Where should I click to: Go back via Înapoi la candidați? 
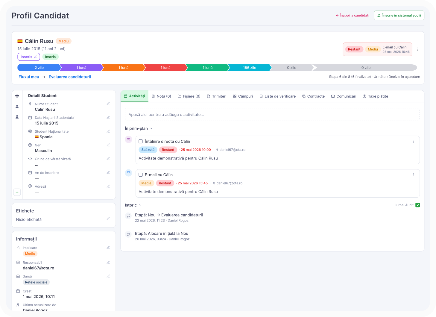pyautogui.click(x=353, y=16)
